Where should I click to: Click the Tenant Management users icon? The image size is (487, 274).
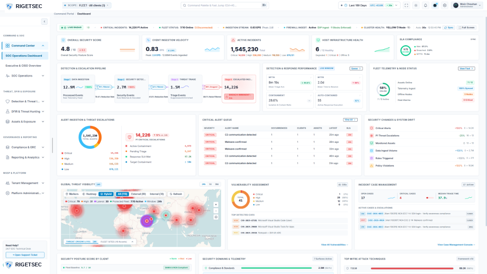pyautogui.click(x=8, y=183)
